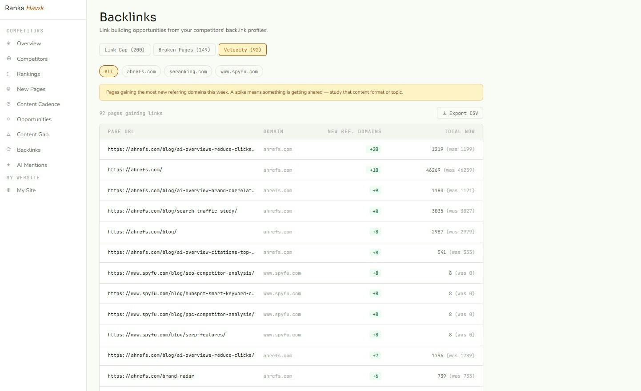Filter by www.spyfu.com domain chip

tap(239, 71)
